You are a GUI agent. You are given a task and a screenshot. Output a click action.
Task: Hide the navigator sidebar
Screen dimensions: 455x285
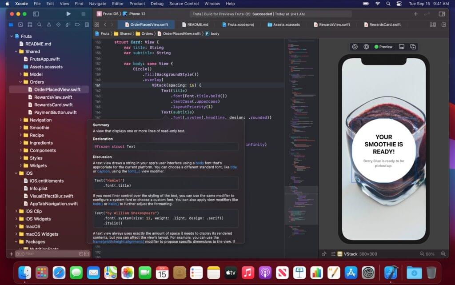[x=36, y=14]
